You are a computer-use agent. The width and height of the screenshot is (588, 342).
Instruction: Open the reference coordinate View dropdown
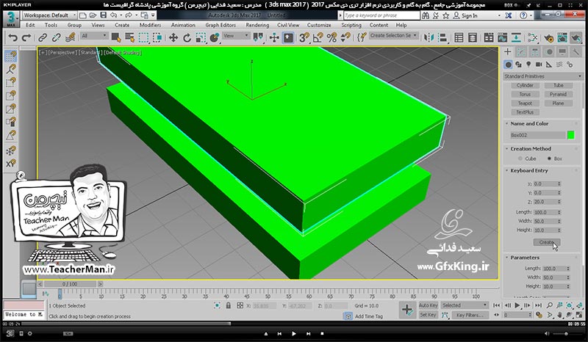(x=236, y=36)
